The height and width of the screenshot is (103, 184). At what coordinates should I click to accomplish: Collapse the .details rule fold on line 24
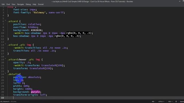(x=5, y=74)
